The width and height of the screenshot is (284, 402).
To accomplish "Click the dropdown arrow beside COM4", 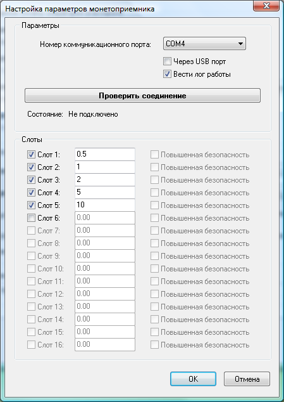I will point(240,44).
